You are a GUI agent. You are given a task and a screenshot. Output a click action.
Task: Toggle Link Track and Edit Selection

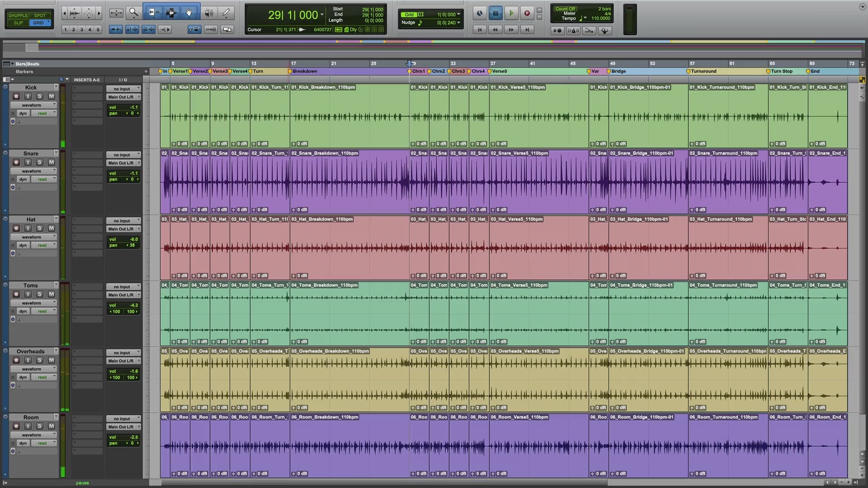(x=148, y=29)
